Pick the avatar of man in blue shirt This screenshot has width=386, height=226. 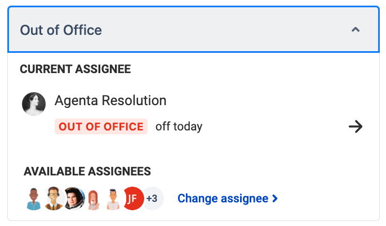[34, 198]
